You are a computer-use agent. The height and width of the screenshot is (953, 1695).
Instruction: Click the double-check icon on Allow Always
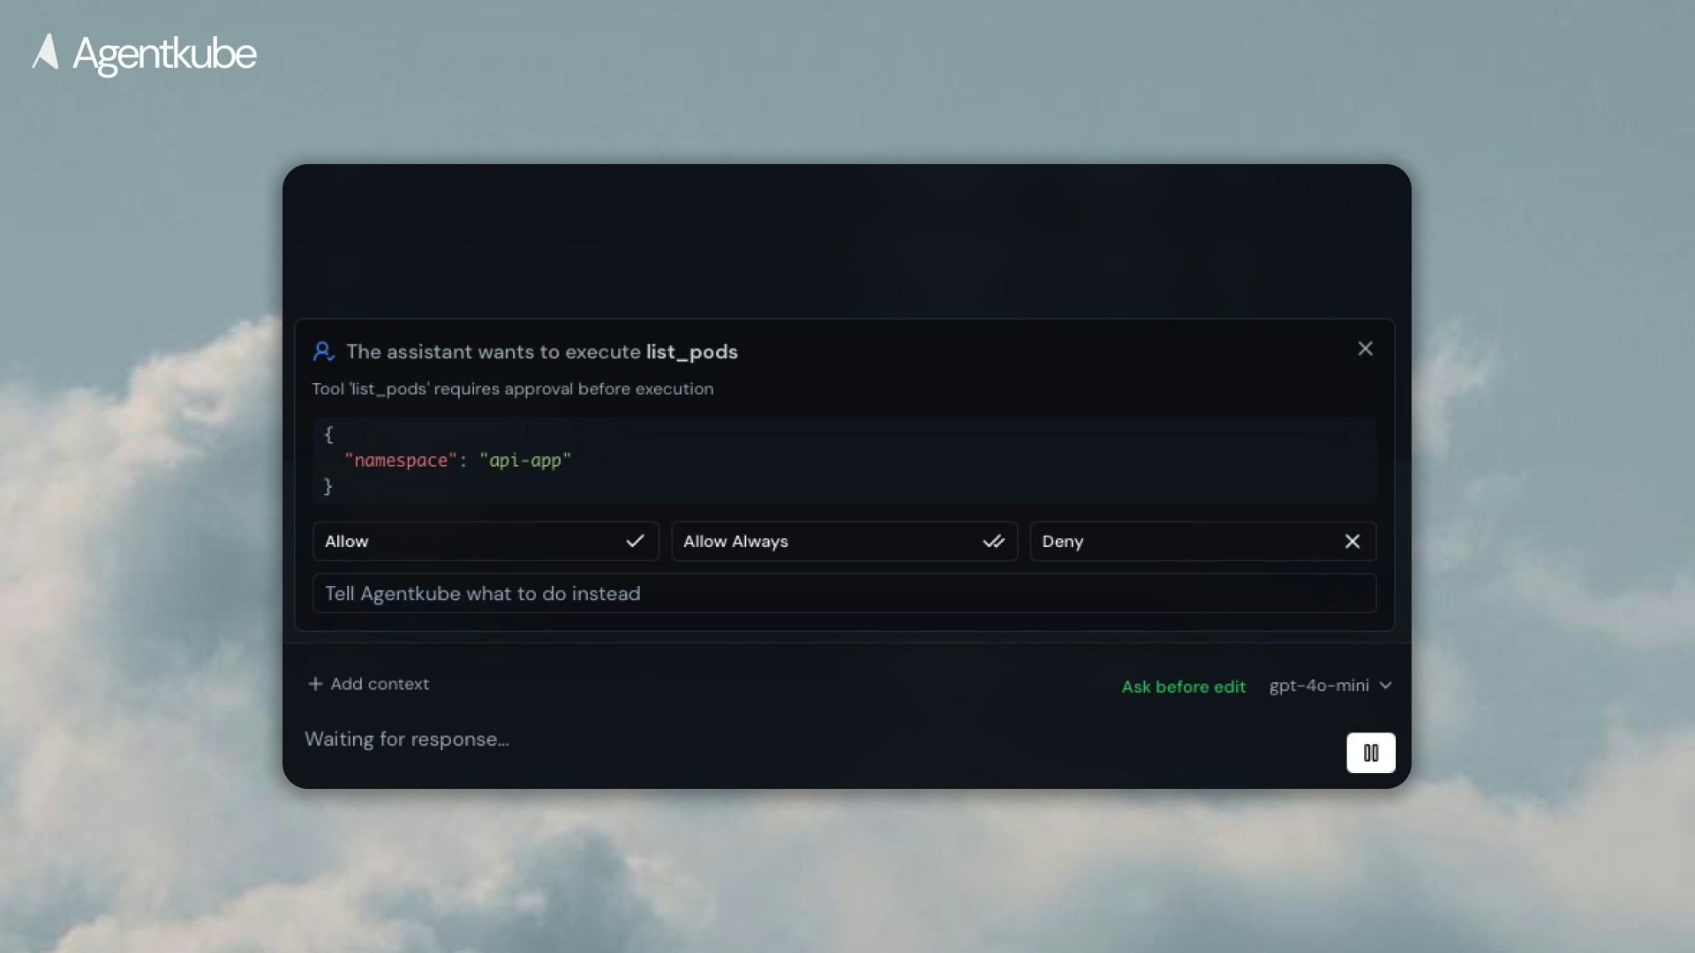coord(993,541)
